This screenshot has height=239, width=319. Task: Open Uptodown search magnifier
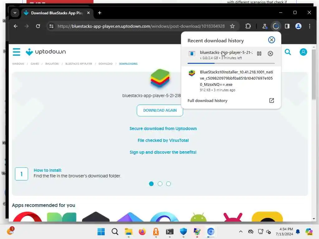click(288, 52)
